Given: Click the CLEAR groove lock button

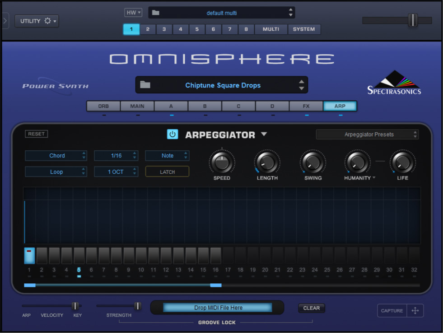Looking at the screenshot, I should (x=311, y=308).
